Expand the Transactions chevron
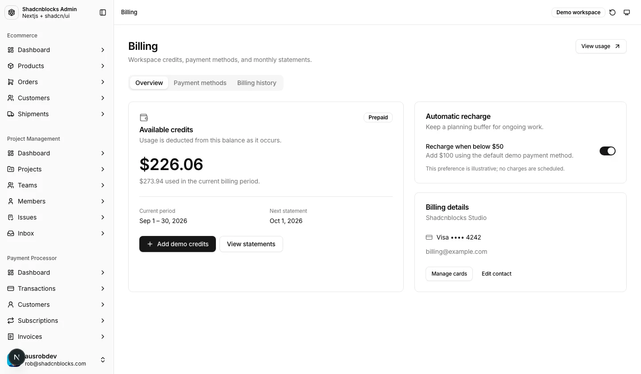The width and height of the screenshot is (641, 374). [x=103, y=289]
